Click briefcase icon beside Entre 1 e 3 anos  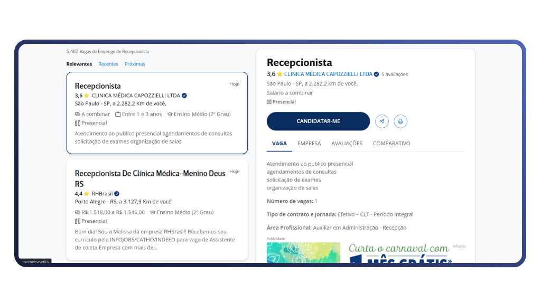pyautogui.click(x=118, y=114)
